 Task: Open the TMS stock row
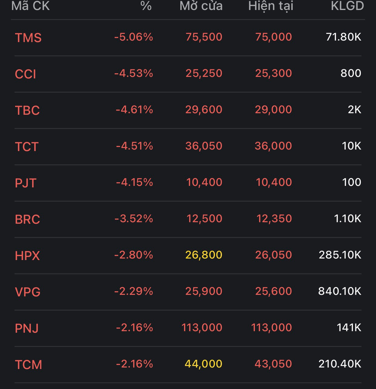188,38
